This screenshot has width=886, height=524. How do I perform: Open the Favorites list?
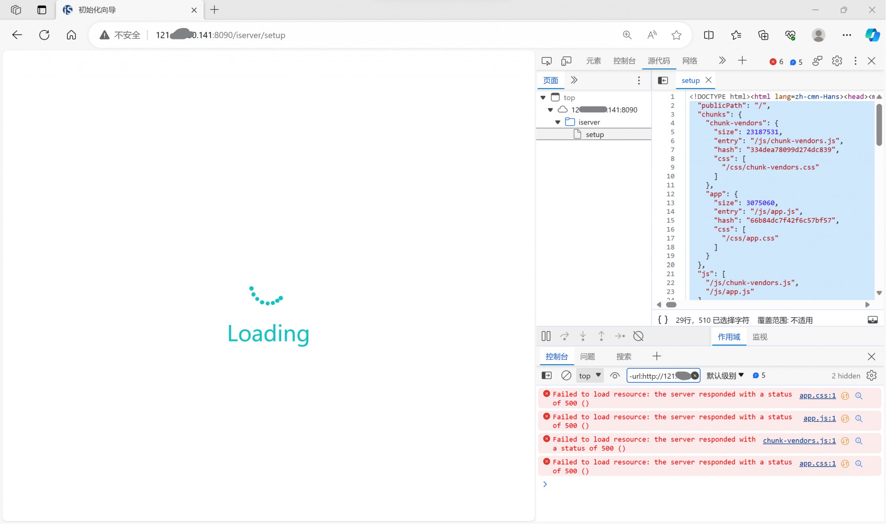736,35
